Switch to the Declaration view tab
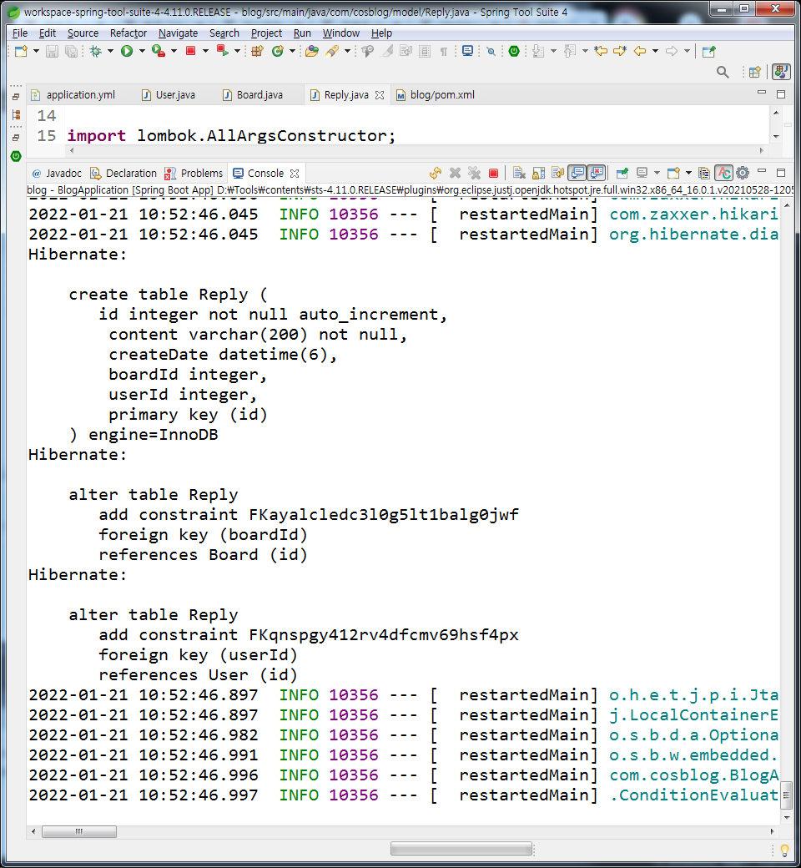The width and height of the screenshot is (801, 868). [x=123, y=174]
